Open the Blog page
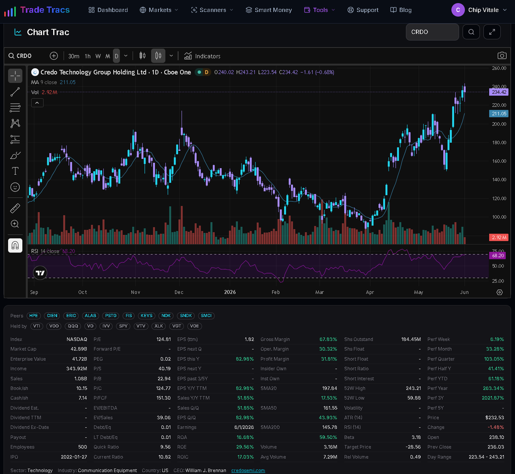The image size is (515, 474). tap(401, 10)
